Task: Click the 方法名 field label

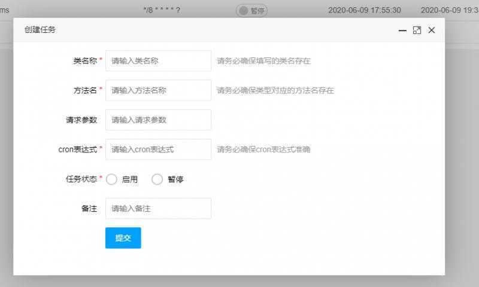Action: click(x=85, y=90)
